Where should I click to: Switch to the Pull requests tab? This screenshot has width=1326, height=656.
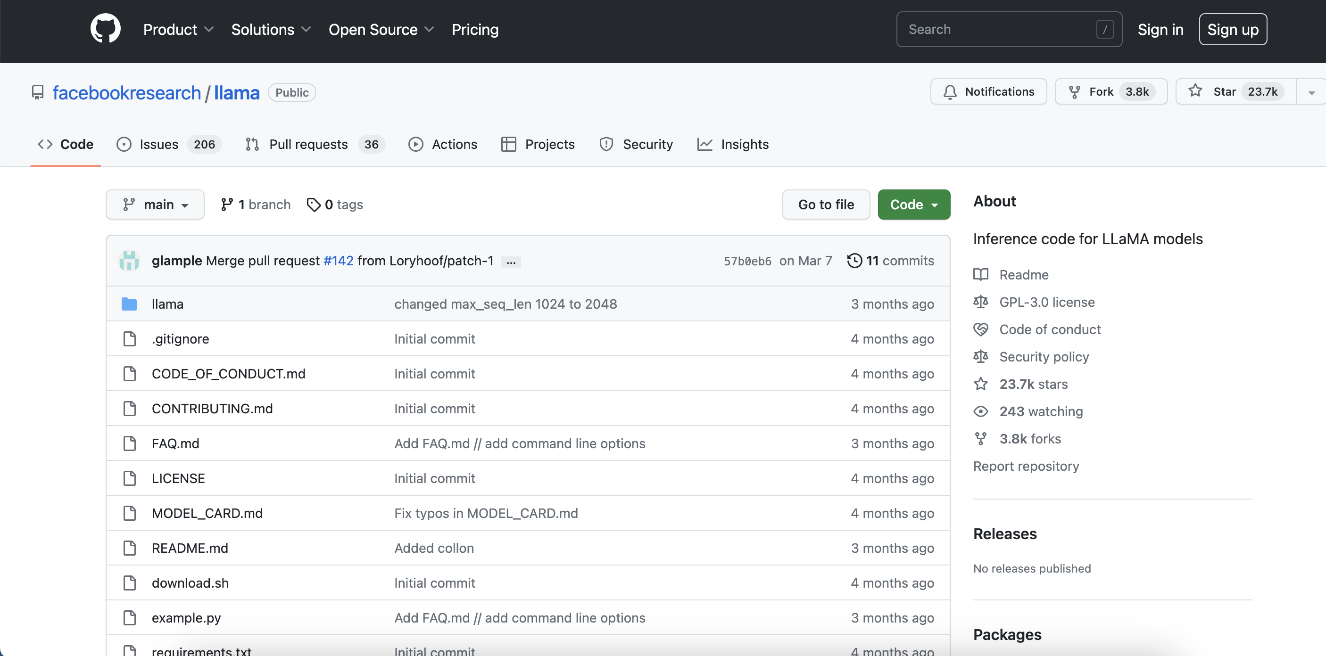coord(315,145)
